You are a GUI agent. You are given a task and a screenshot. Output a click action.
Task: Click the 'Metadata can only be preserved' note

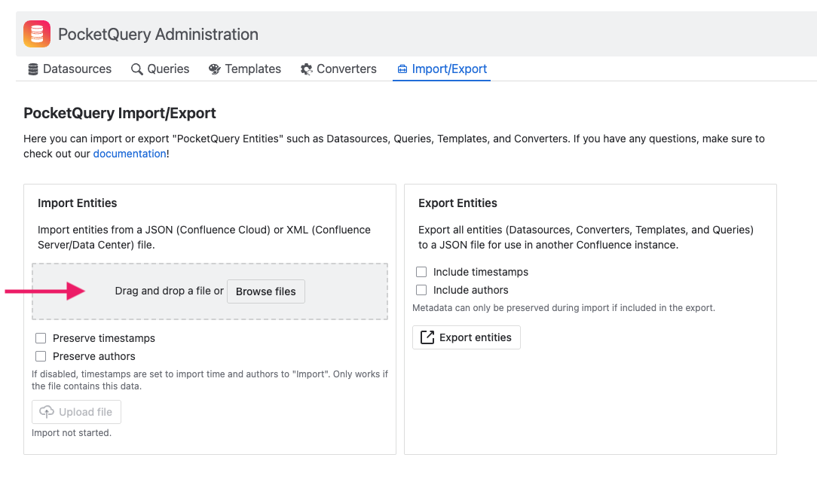click(564, 307)
